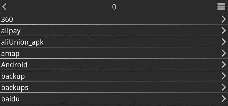228x106 pixels.
Task: Expand the alipay folder chevron
Action: point(224,31)
